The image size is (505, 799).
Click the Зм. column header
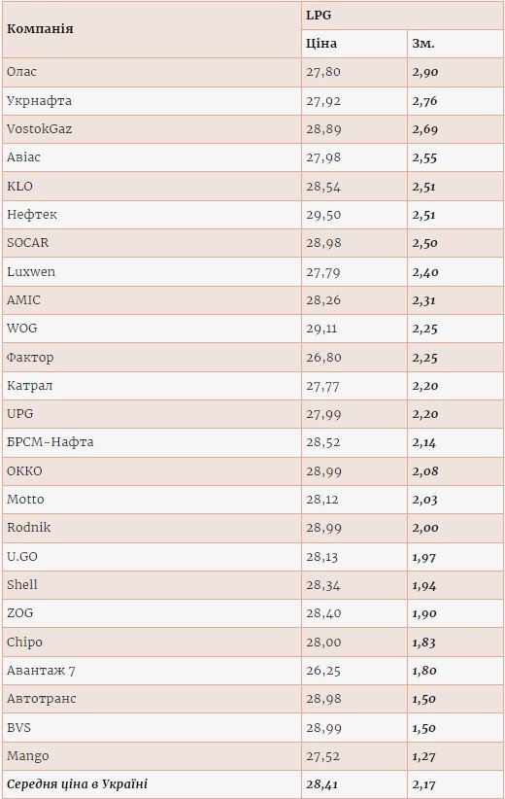tap(455, 44)
